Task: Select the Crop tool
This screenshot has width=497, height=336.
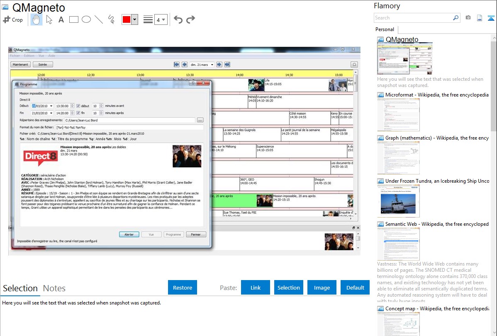Action: 13,19
